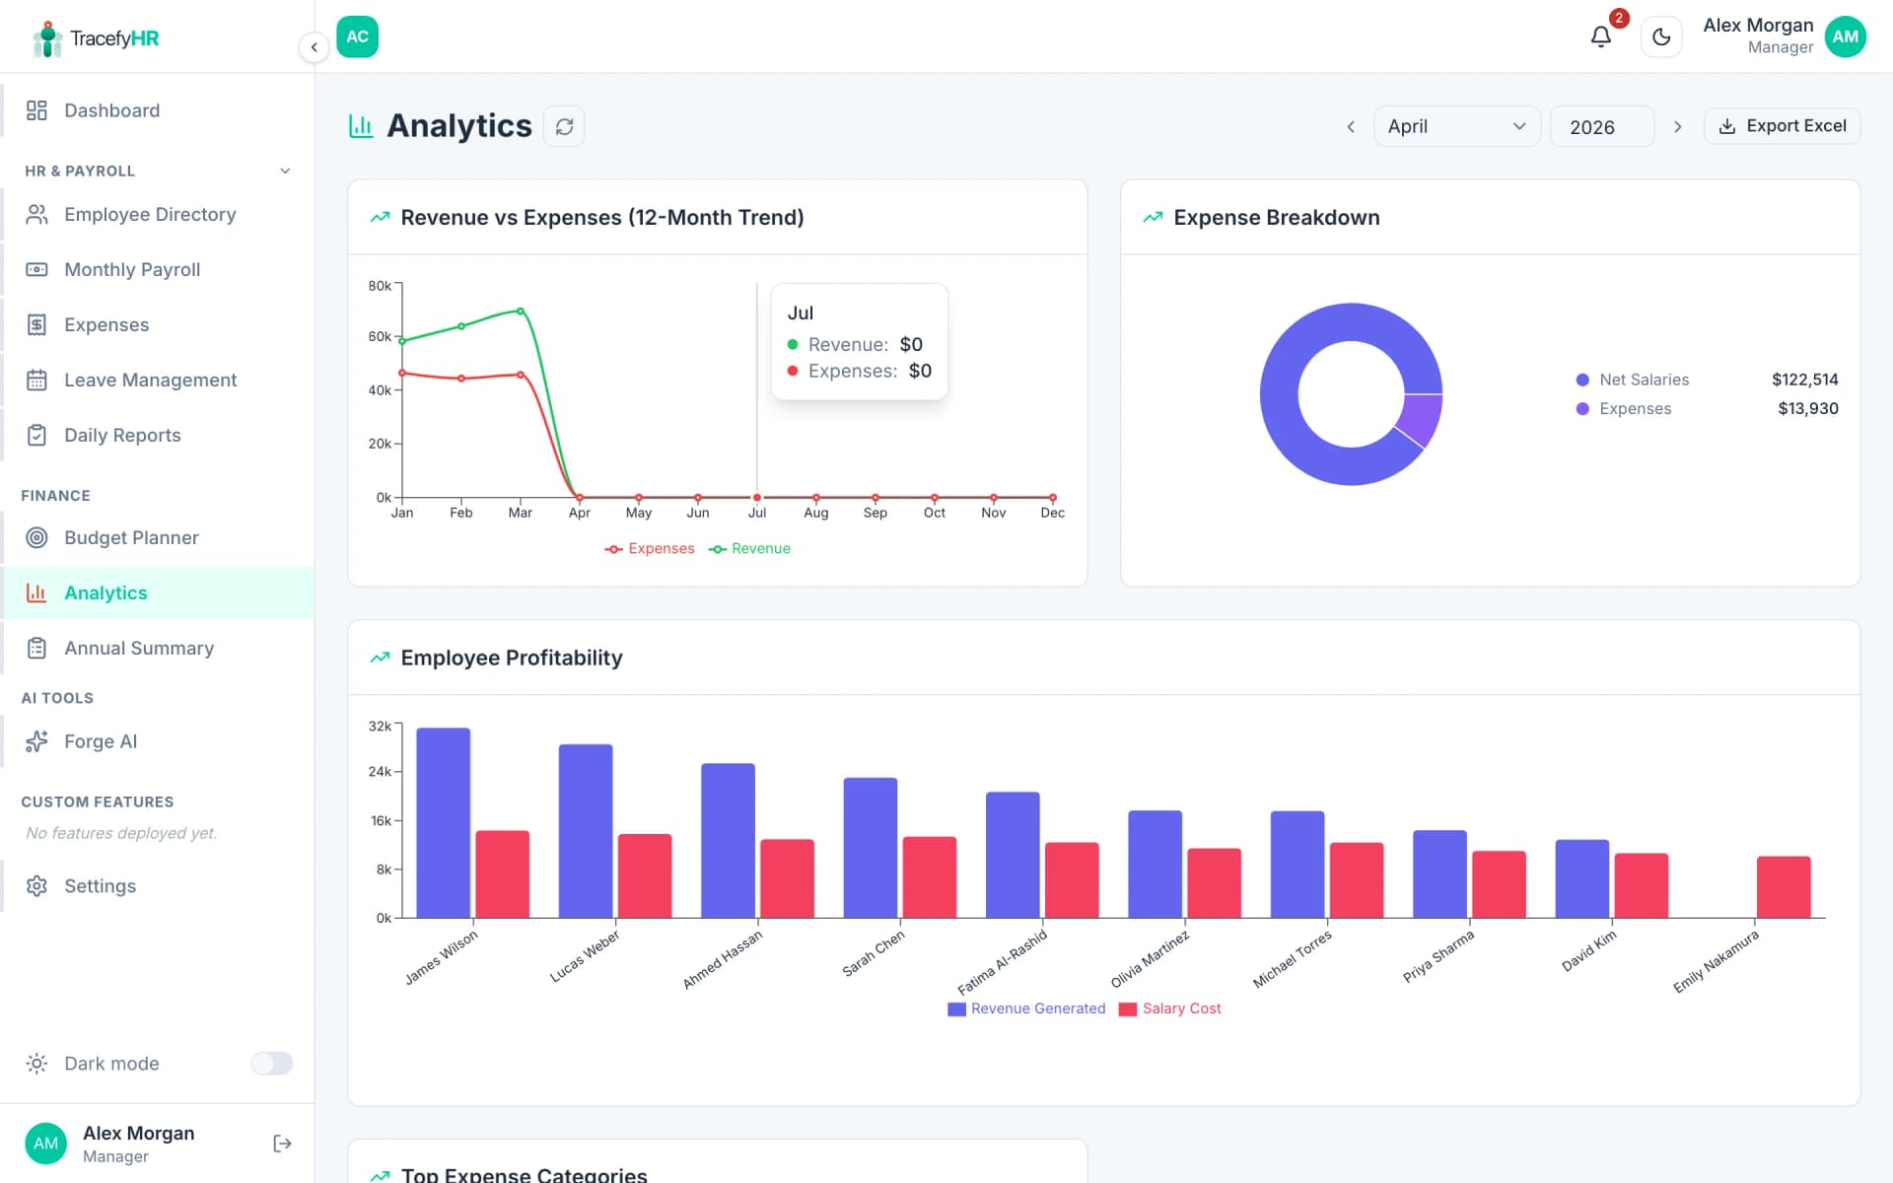Open the April month dropdown
Viewport: 1893px width, 1183px height.
pos(1456,126)
